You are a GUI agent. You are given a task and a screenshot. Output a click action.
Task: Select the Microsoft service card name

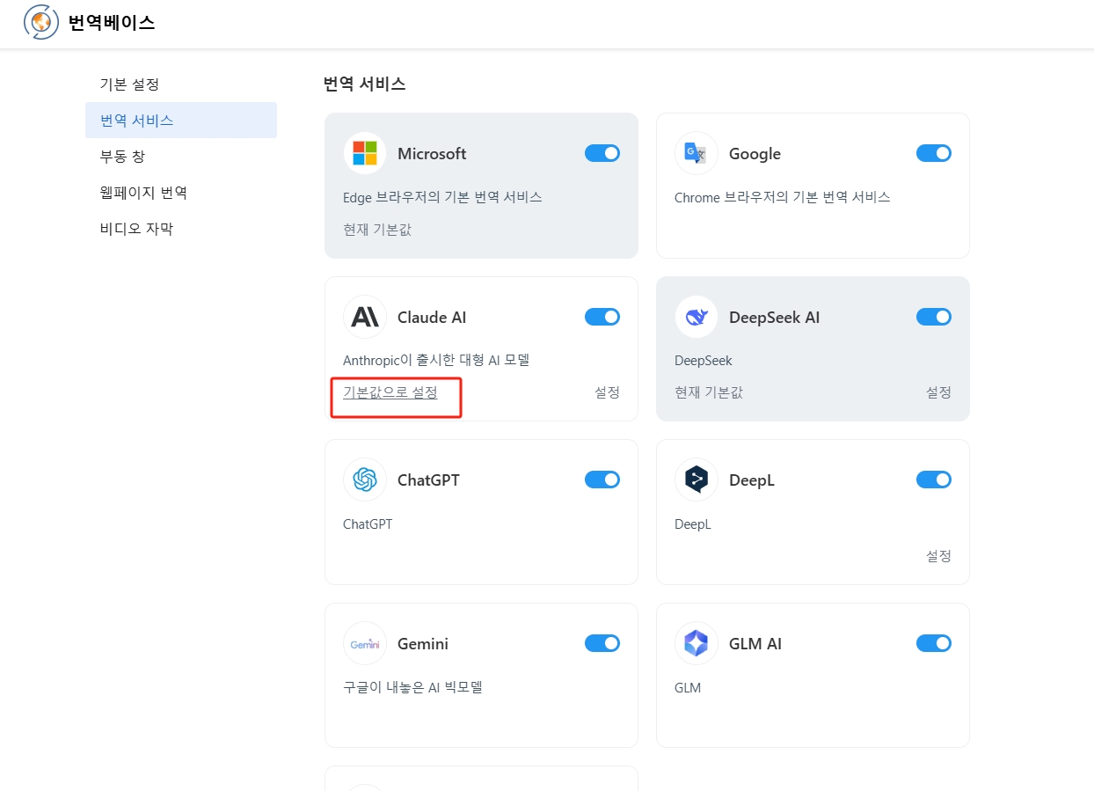(432, 153)
